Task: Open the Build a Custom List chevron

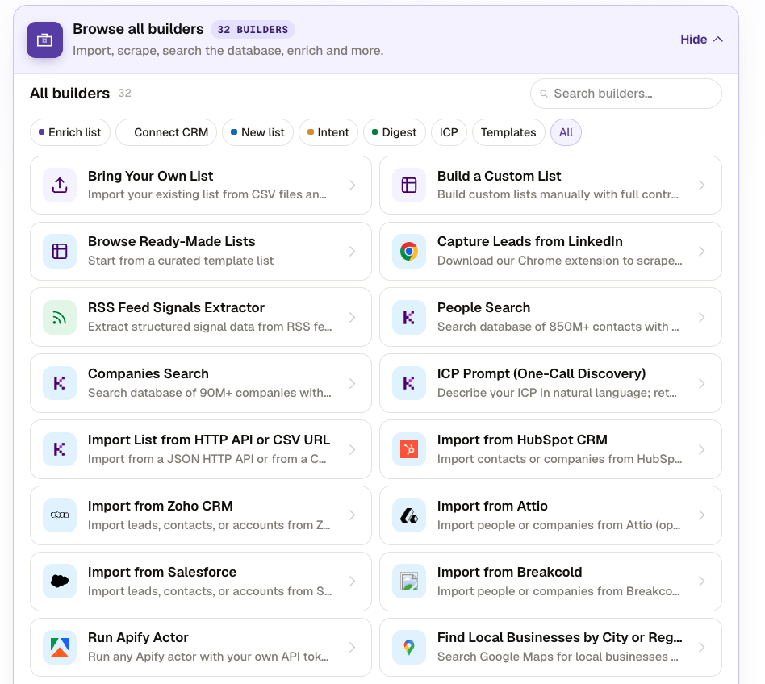Action: (x=701, y=186)
